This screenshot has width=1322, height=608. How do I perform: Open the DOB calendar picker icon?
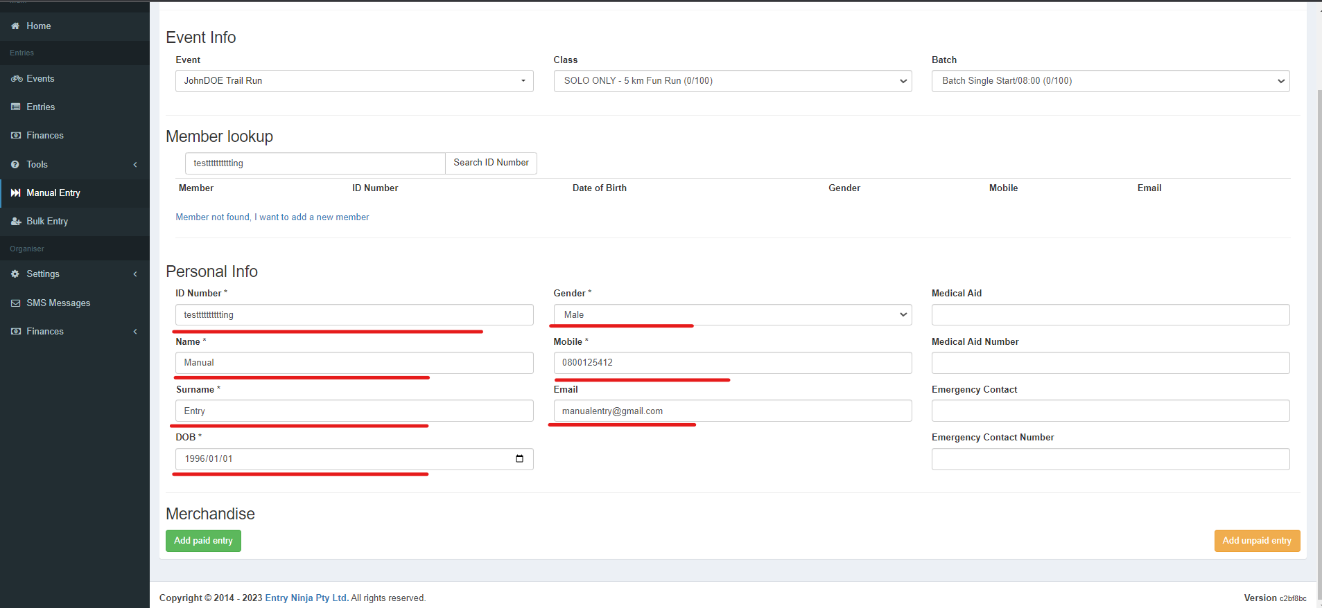(519, 458)
